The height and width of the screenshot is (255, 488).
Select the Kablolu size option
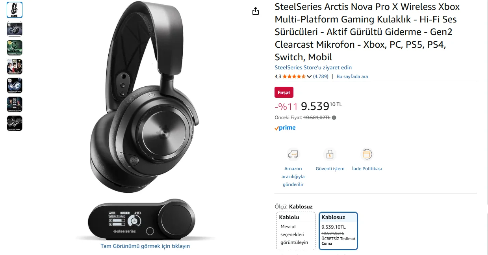coord(295,231)
